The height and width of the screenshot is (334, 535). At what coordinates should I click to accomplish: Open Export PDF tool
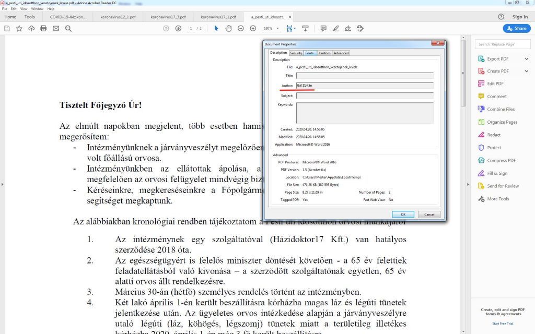[x=497, y=59]
